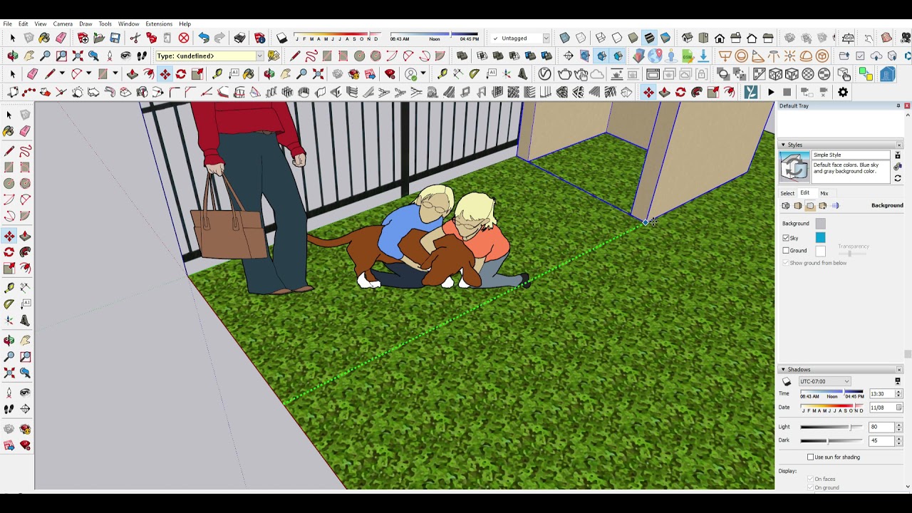Open the account icon dropdown arrow
Screen dimensions: 912x513
point(423,74)
